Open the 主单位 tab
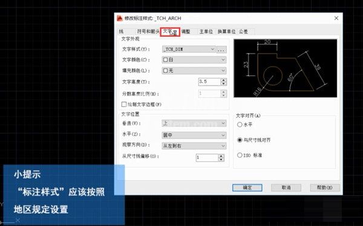 [206, 31]
